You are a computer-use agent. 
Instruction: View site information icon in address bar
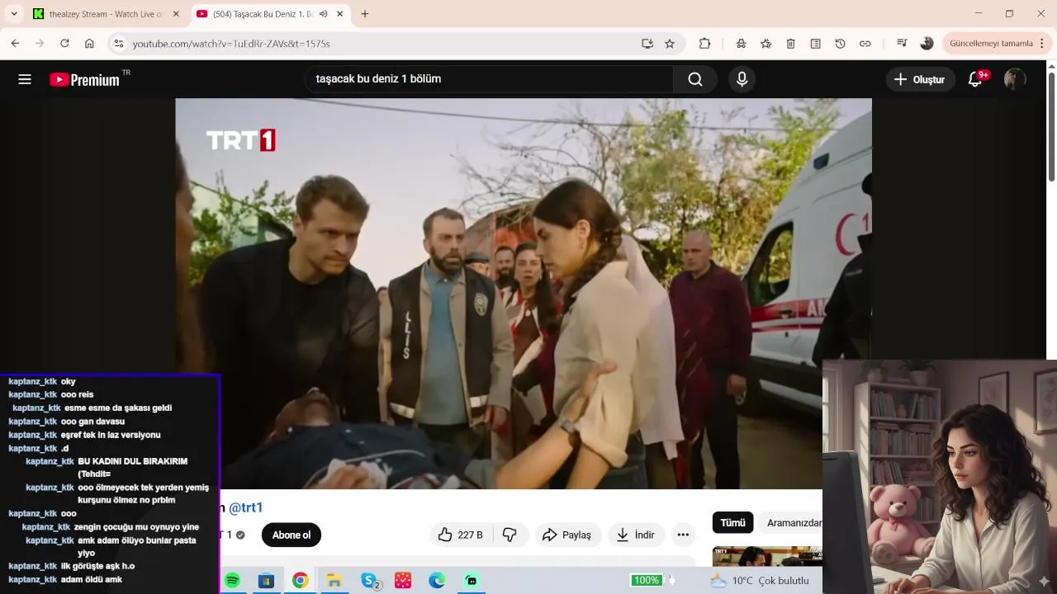click(118, 44)
